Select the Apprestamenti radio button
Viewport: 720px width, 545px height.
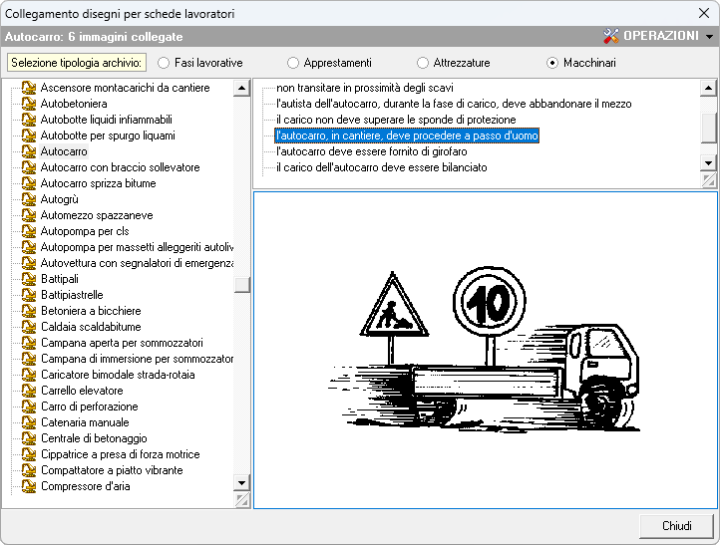tap(293, 63)
